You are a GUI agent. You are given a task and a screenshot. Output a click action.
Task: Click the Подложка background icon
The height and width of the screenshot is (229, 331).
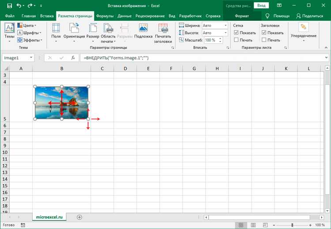[x=143, y=31]
